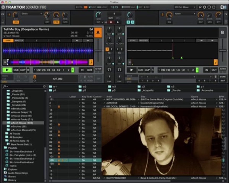The height and width of the screenshot is (183, 229).
Task: Toggle FRZ freeze button on FX 1
Action: tap(56, 22)
